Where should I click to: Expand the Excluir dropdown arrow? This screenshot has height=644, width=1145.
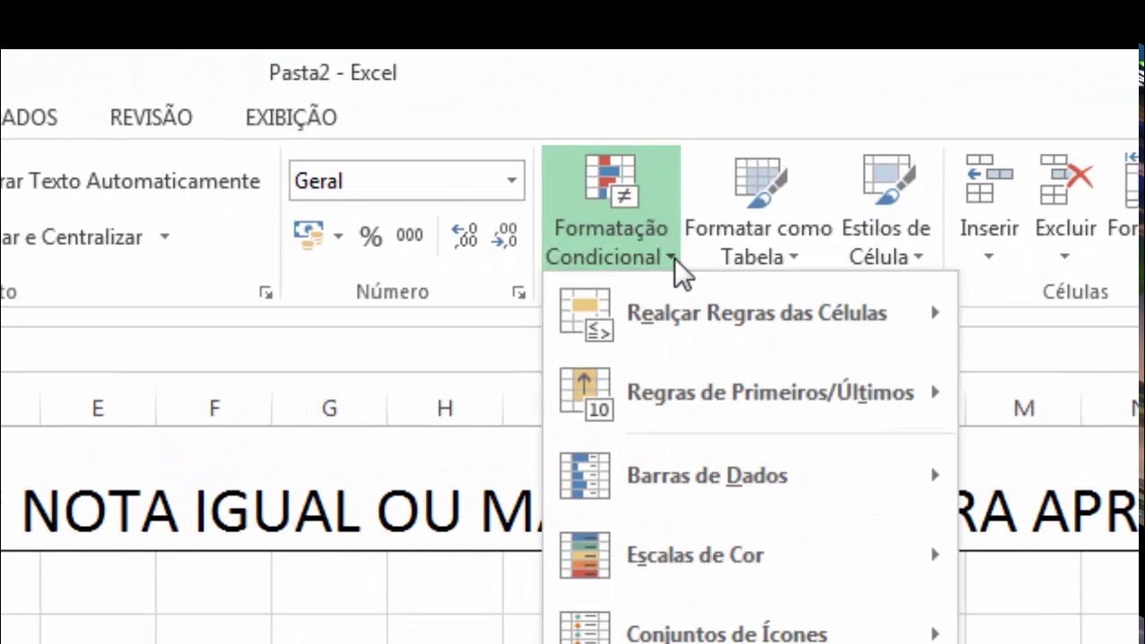click(x=1065, y=257)
